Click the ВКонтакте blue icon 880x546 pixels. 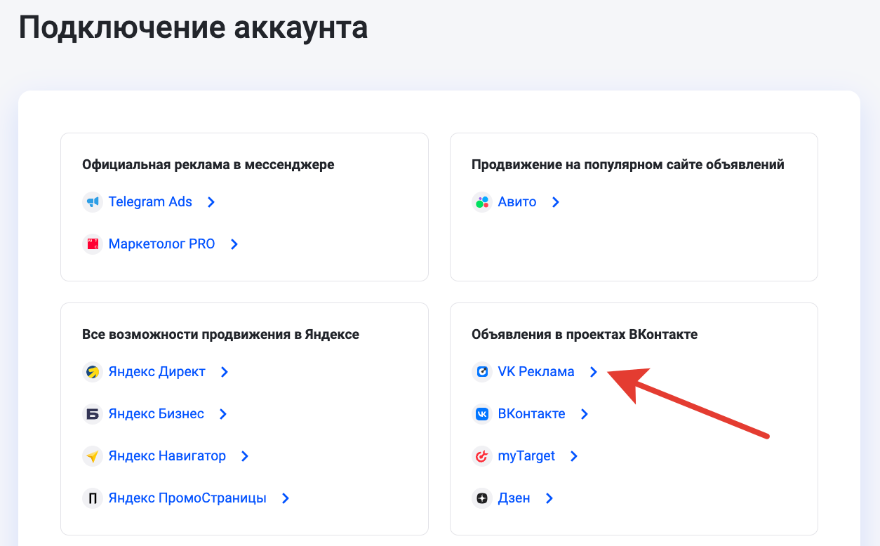tap(481, 413)
